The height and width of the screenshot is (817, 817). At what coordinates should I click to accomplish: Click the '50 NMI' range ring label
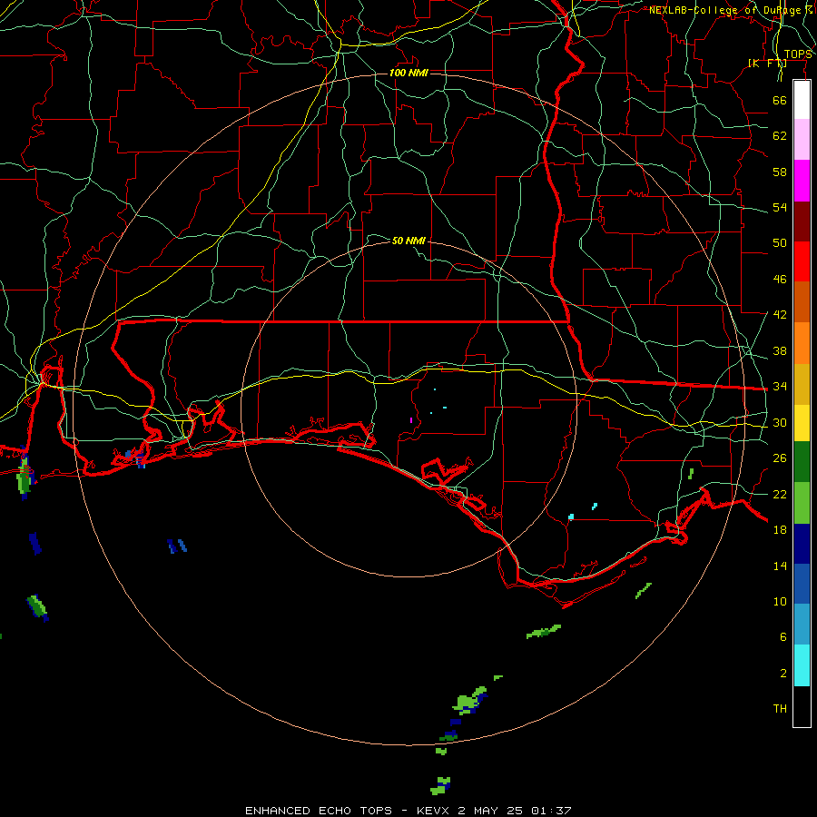click(408, 241)
